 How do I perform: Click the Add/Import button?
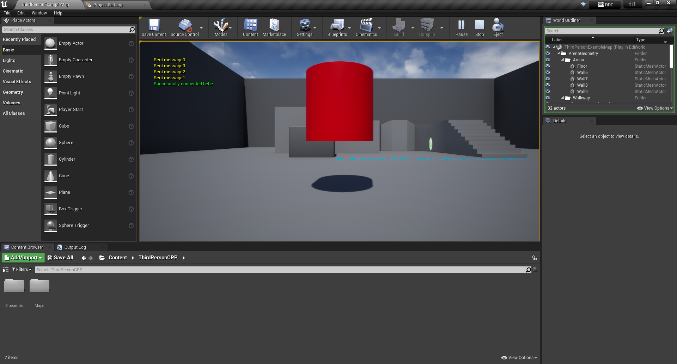23,258
